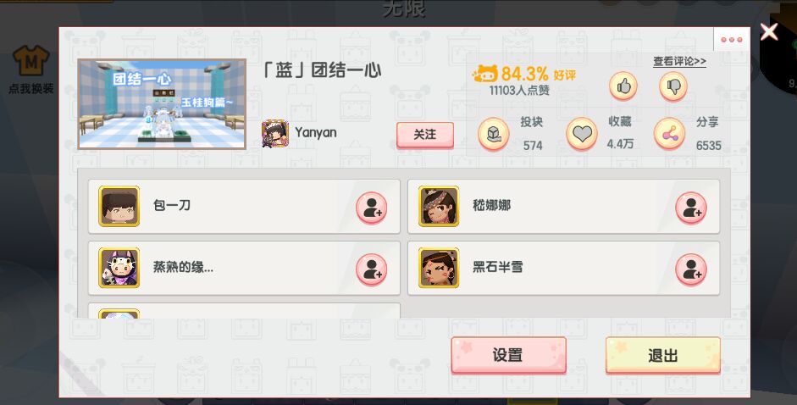Tap the 投块 cube donate icon
797x405 pixels.
pos(494,135)
